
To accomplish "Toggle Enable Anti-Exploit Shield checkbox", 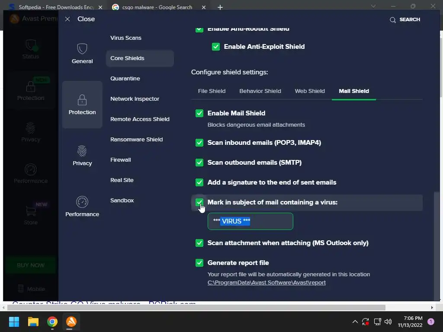I will [216, 47].
